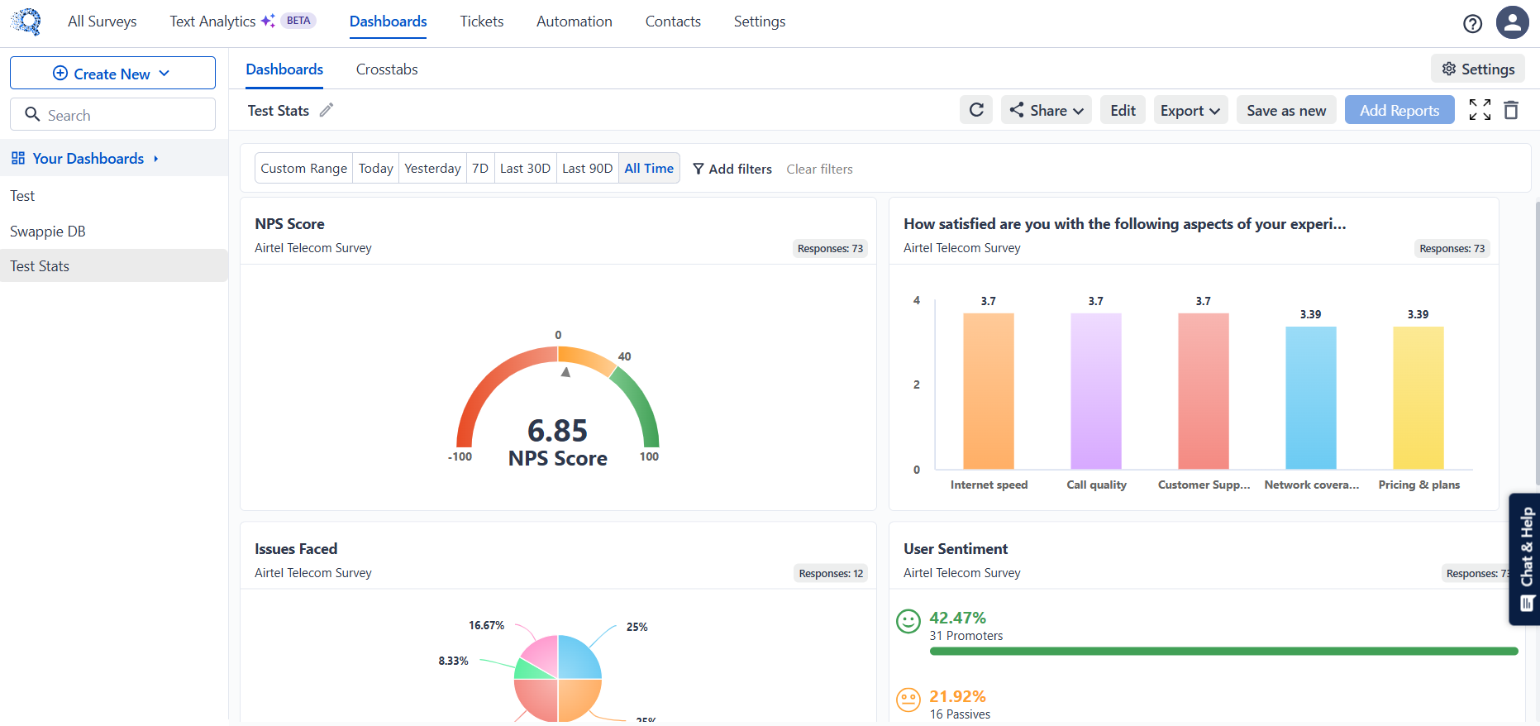Switch date range to Today
Viewport: 1540px width, 726px height.
point(375,169)
